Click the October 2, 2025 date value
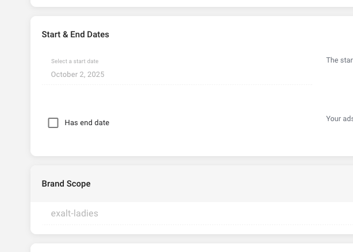The image size is (353, 252). click(78, 75)
